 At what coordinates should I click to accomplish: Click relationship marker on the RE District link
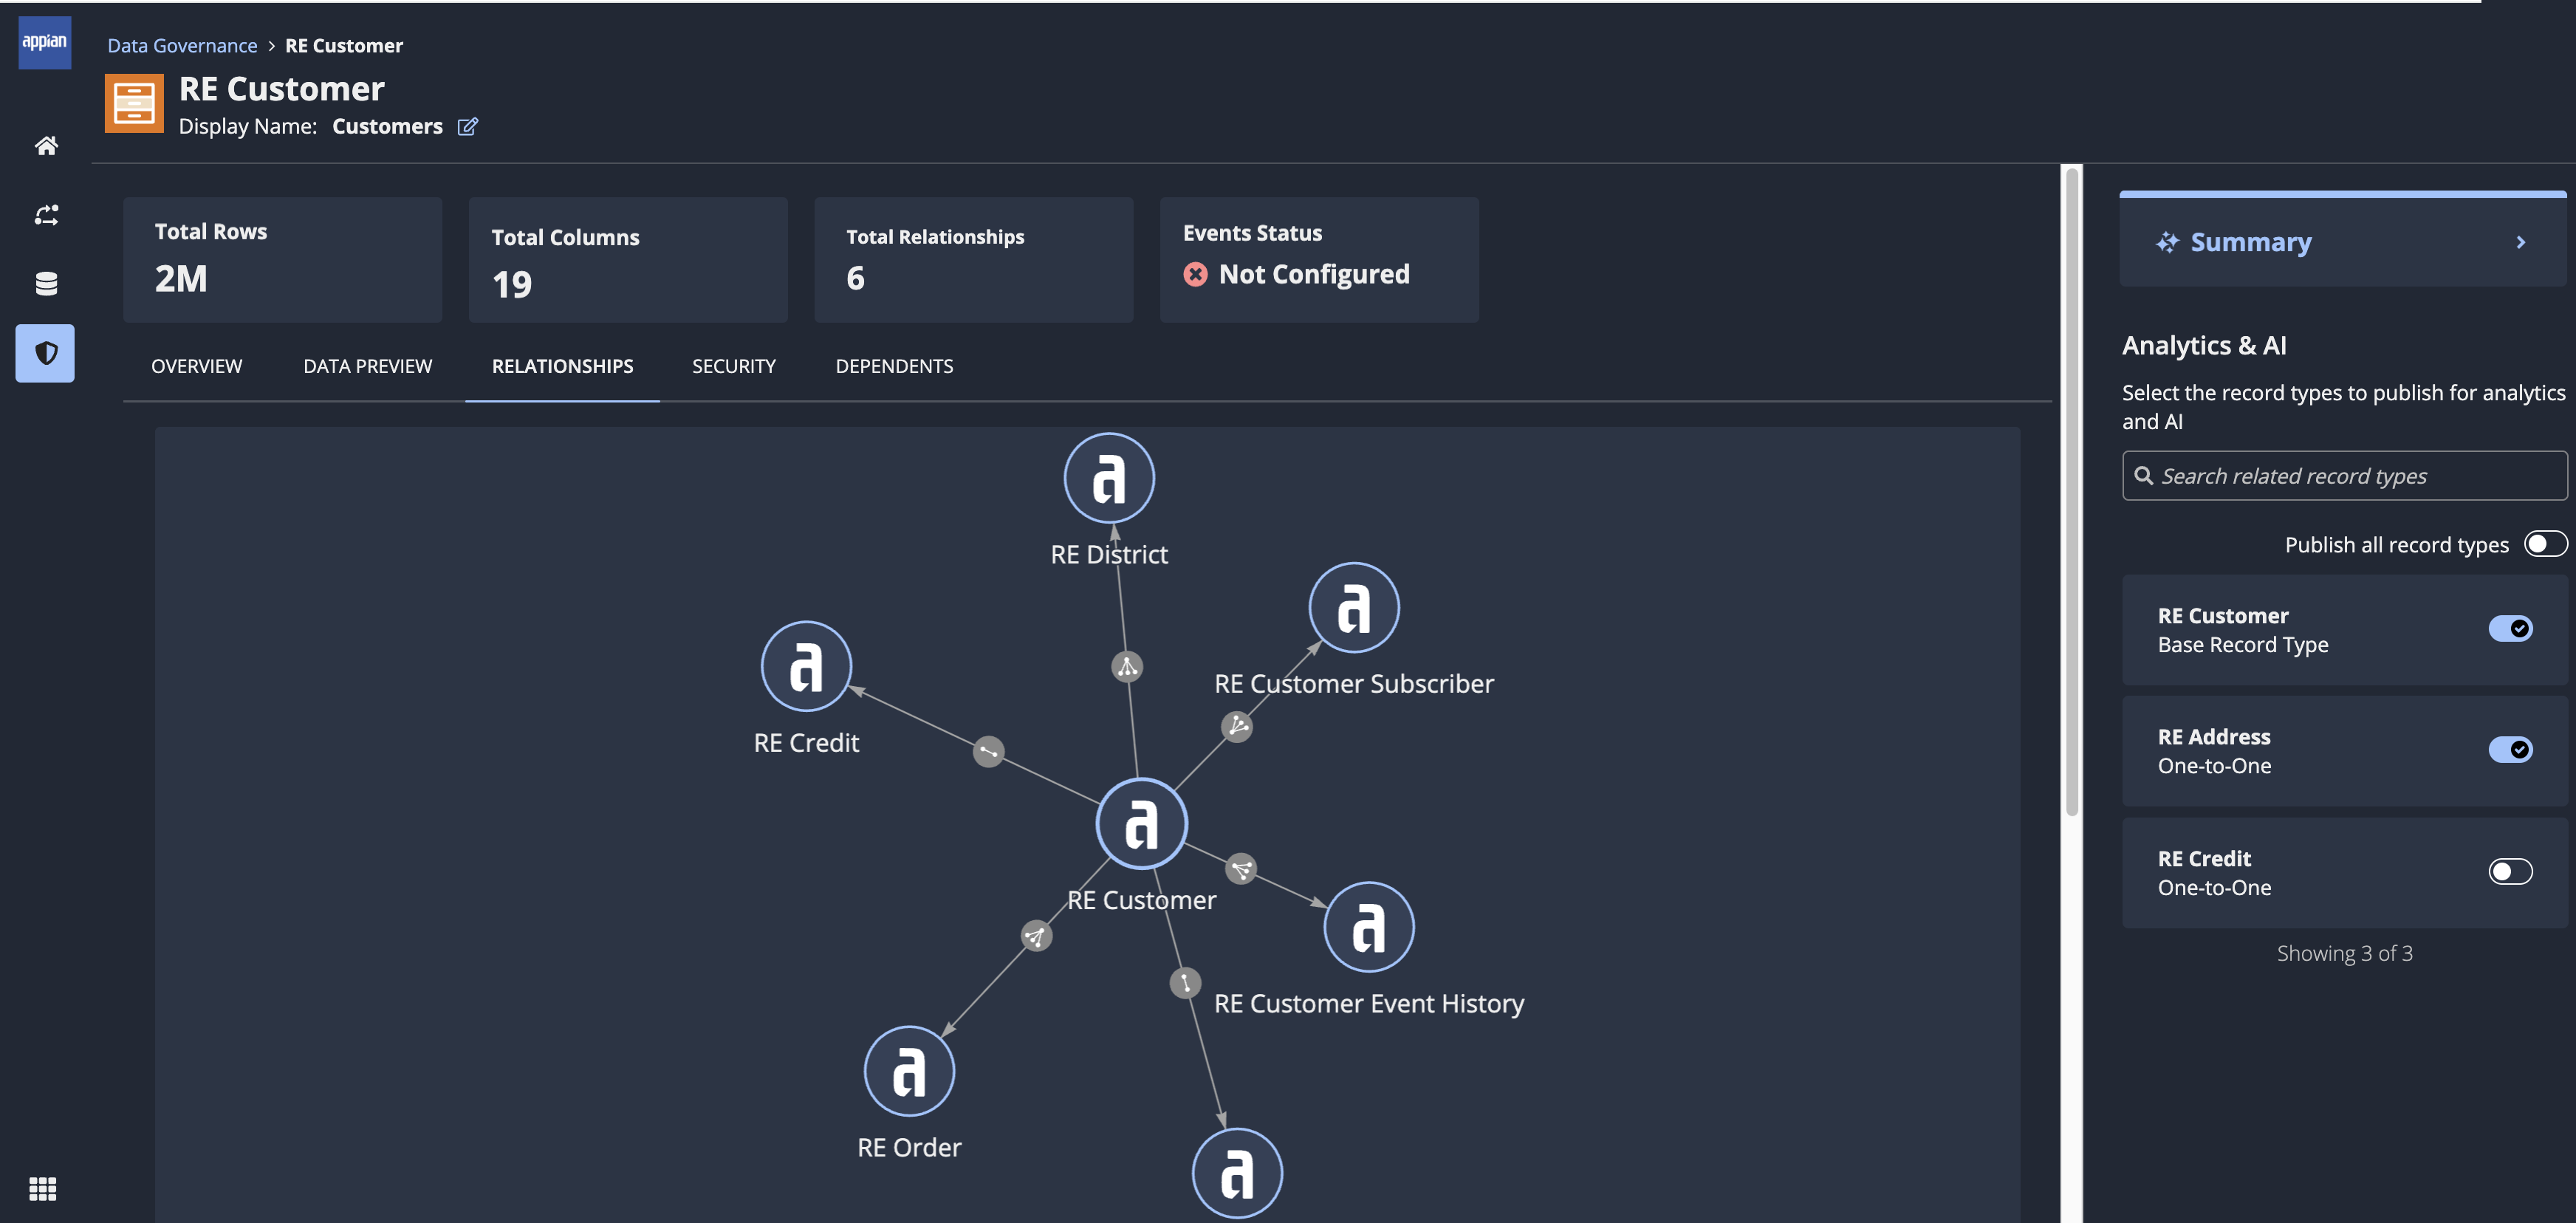(1127, 667)
